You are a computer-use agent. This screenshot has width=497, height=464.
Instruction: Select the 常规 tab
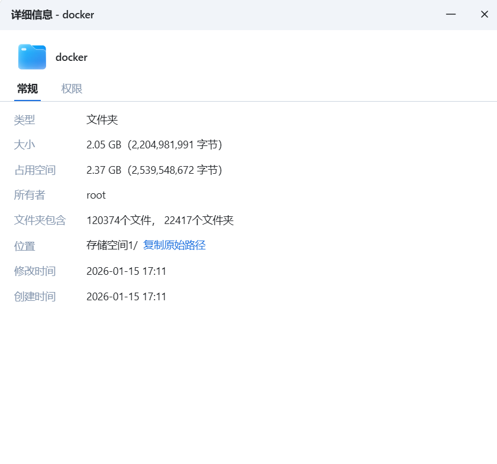tap(27, 89)
